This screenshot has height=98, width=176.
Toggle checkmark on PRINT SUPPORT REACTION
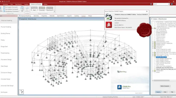pos(155,63)
